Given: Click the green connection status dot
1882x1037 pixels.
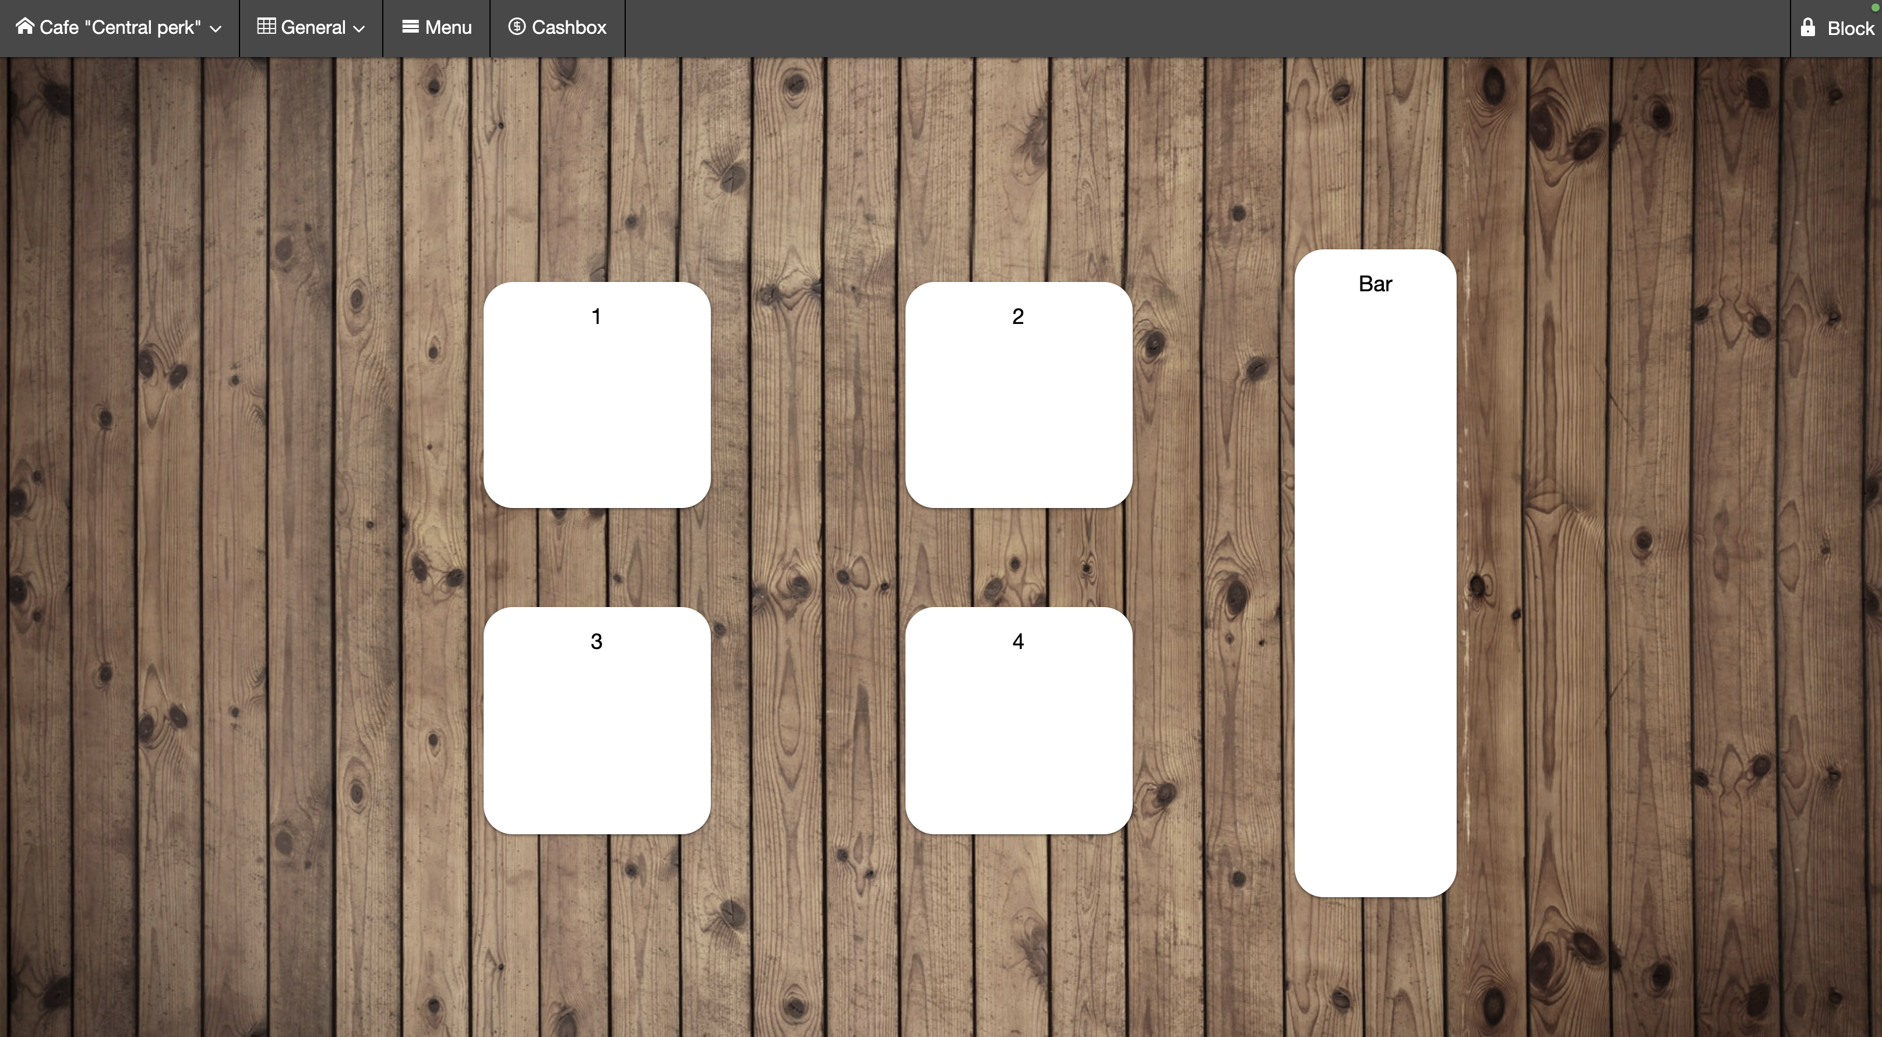Looking at the screenshot, I should [1874, 8].
